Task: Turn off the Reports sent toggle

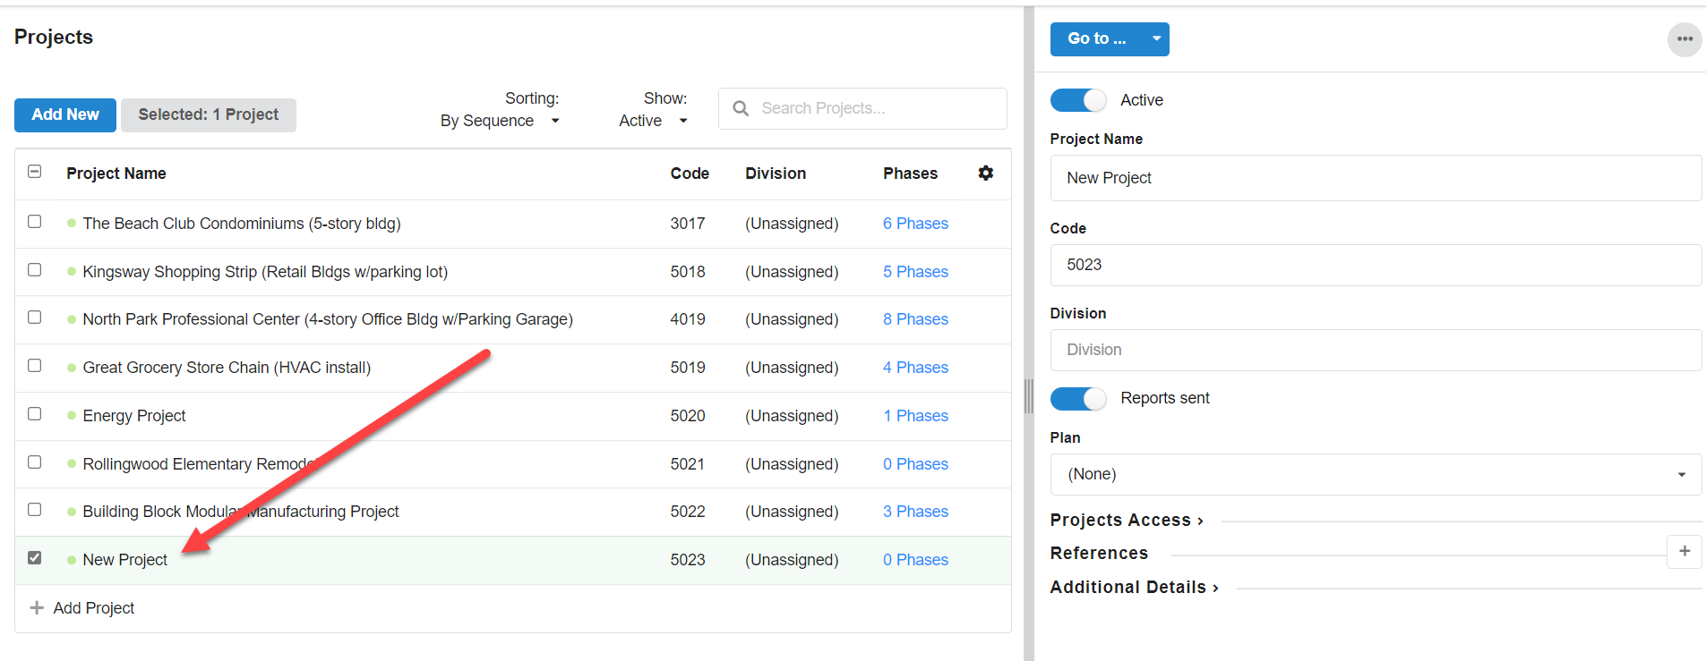Action: [1078, 398]
